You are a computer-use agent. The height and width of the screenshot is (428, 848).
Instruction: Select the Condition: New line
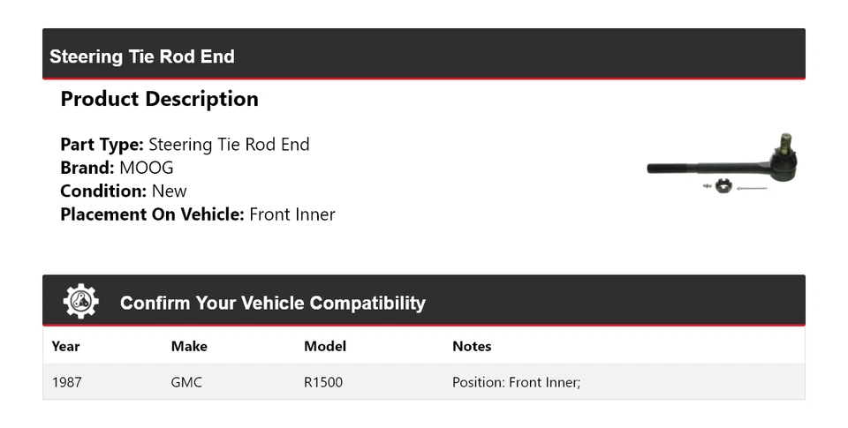click(124, 191)
